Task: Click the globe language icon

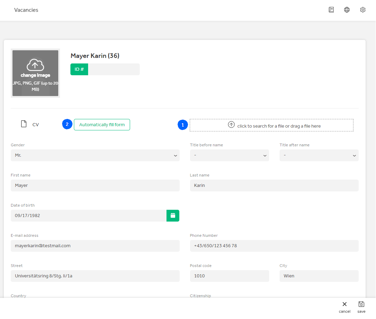Action: (x=347, y=10)
